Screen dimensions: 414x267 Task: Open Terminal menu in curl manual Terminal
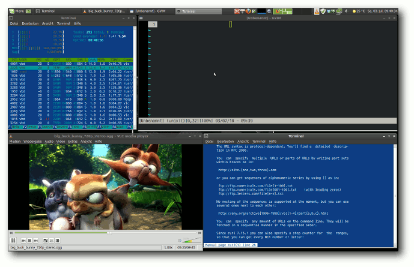click(x=259, y=142)
